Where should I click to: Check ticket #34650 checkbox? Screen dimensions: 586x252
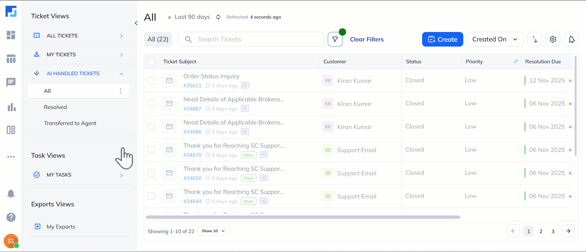[x=151, y=173]
